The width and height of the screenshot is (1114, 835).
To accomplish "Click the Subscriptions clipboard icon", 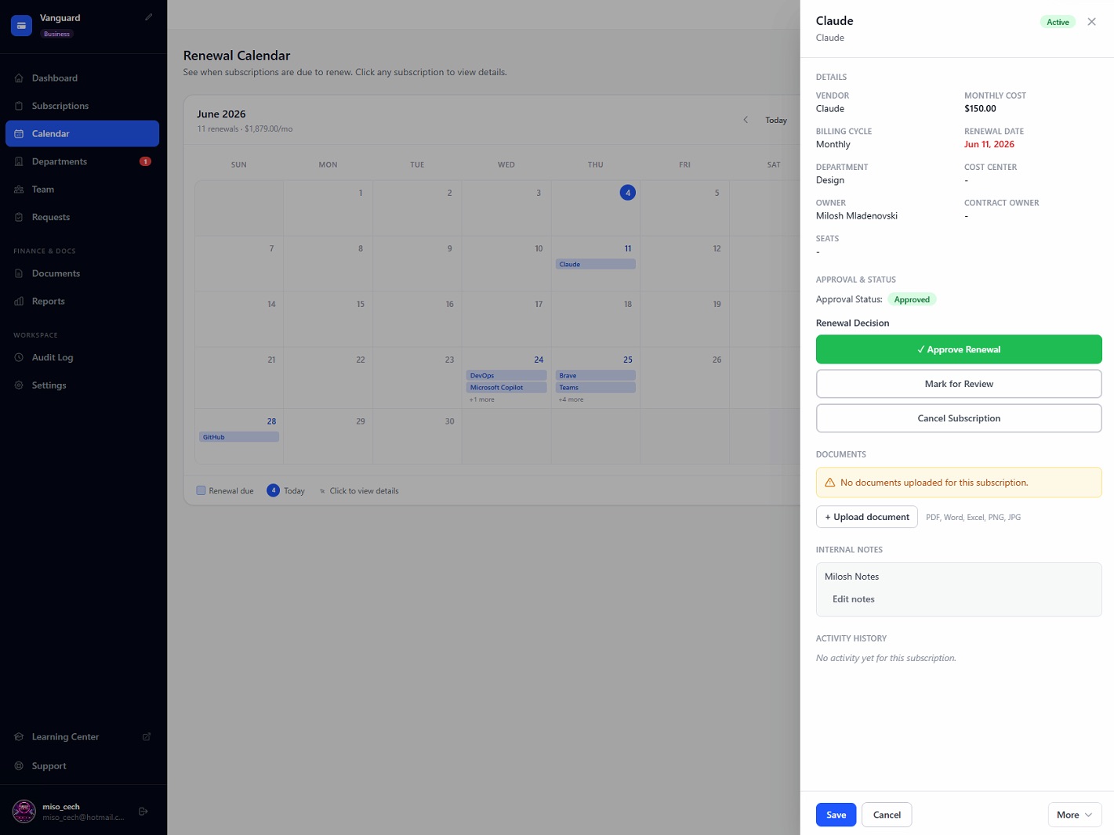I will pyautogui.click(x=19, y=106).
